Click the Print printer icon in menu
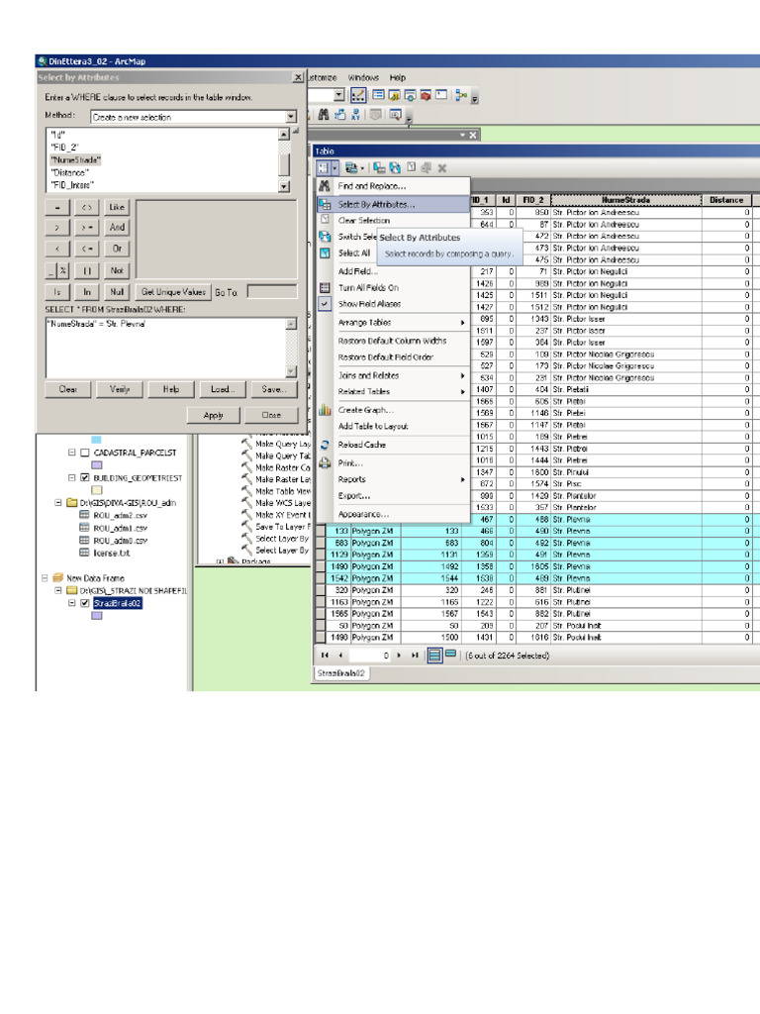The width and height of the screenshot is (760, 1014). 324,462
